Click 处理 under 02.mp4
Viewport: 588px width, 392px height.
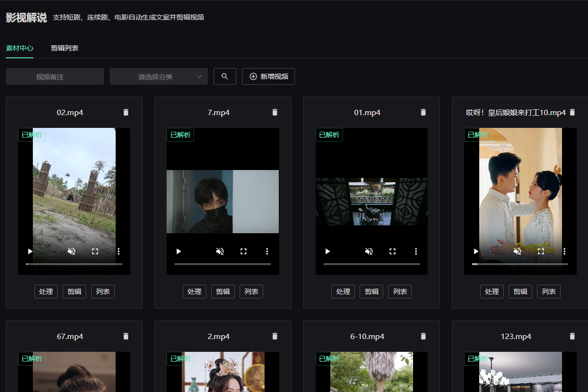click(46, 292)
